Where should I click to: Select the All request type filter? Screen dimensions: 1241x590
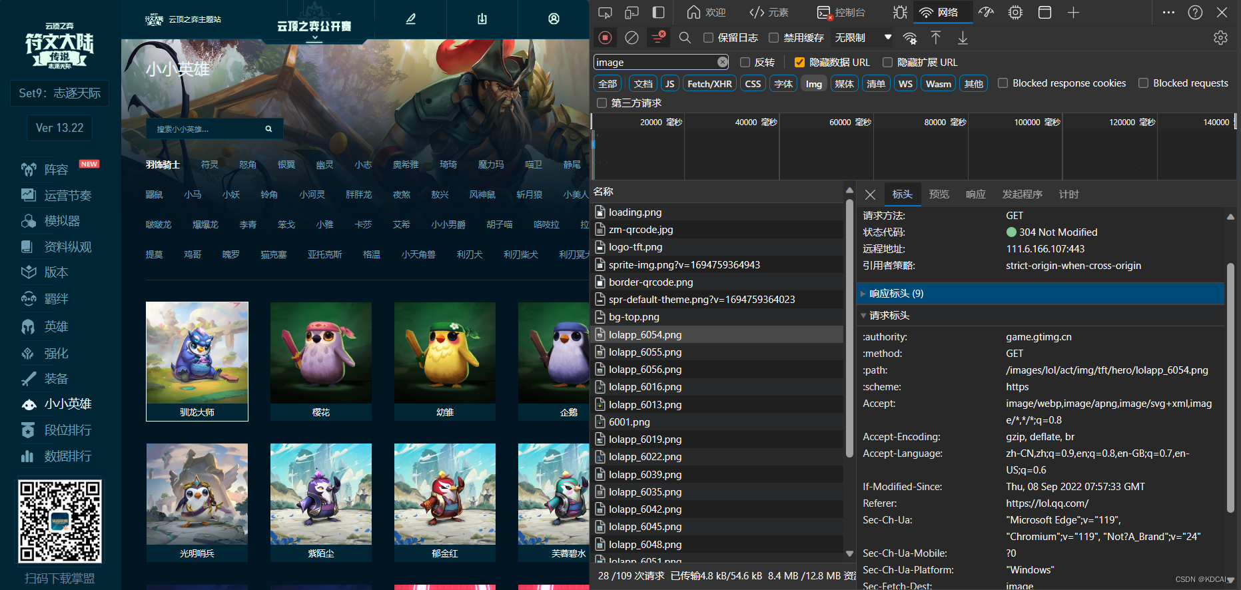coord(608,84)
